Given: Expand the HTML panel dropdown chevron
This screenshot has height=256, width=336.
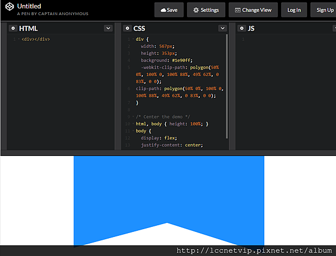Looking at the screenshot, I should pyautogui.click(x=108, y=29).
